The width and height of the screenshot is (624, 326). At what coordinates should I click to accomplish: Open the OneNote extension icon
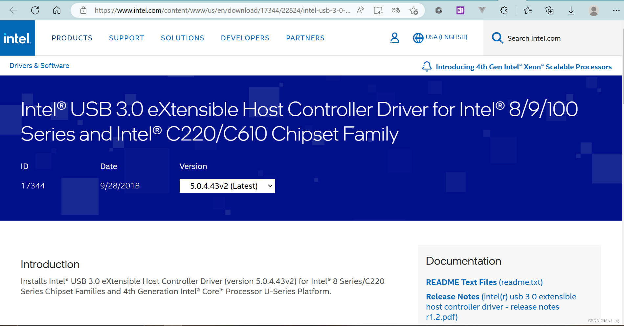click(460, 11)
